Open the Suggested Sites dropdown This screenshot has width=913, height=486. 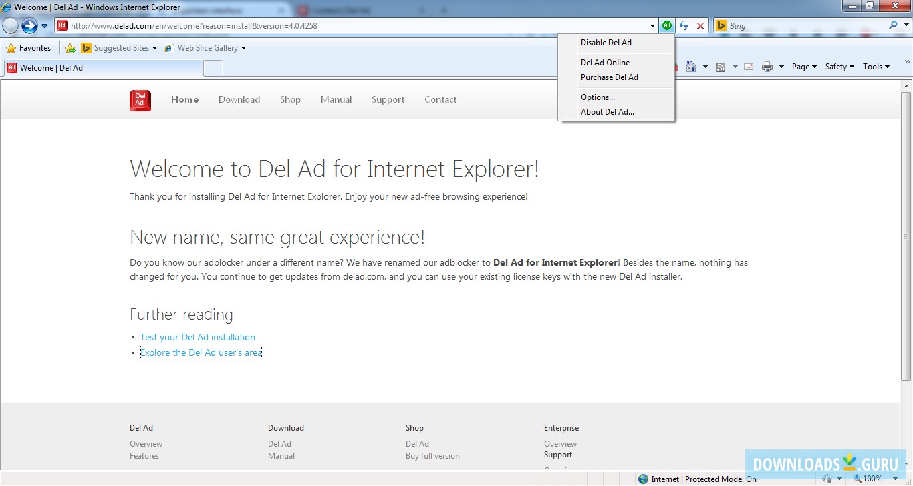(120, 48)
